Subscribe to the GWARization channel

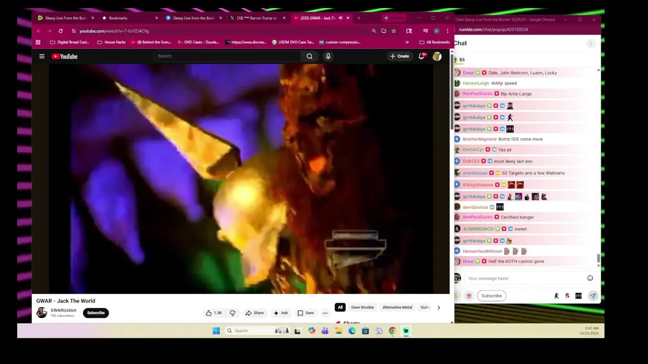click(x=96, y=313)
